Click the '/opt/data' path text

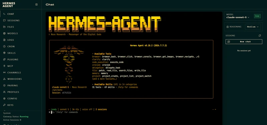tap(57, 90)
